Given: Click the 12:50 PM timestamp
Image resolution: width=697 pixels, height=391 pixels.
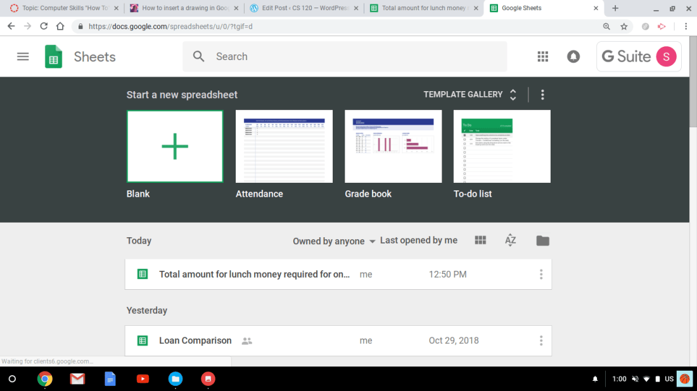Looking at the screenshot, I should 447,275.
